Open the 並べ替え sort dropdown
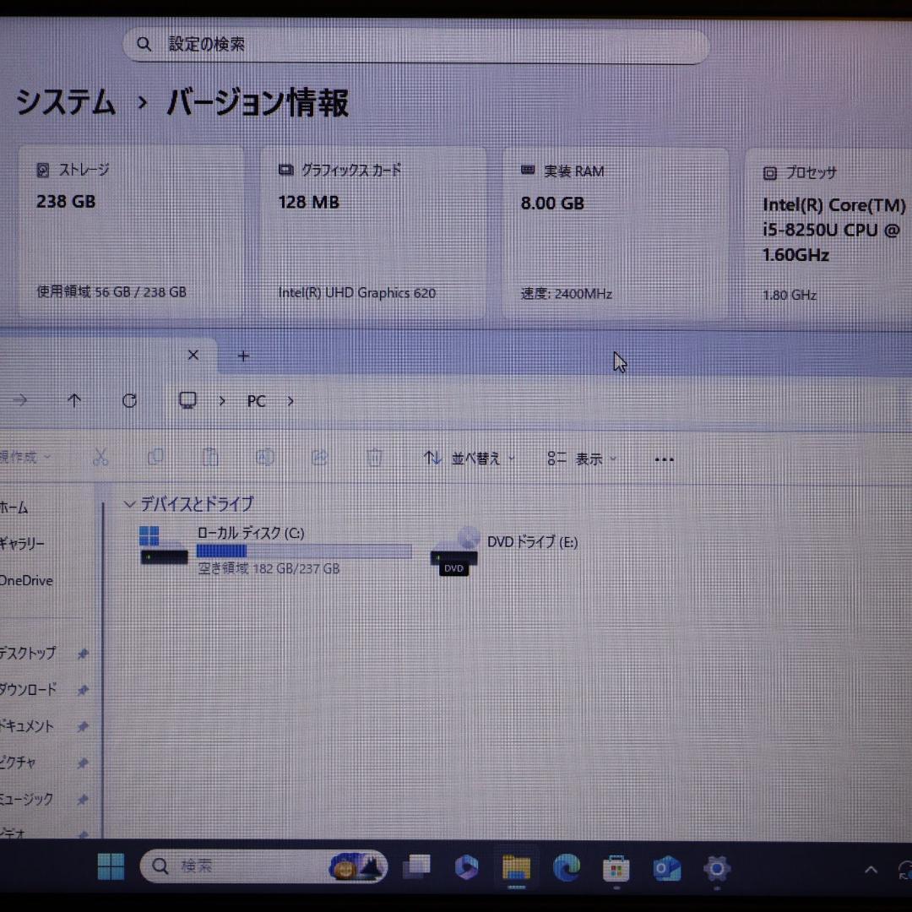Image resolution: width=912 pixels, height=912 pixels. pyautogui.click(x=467, y=458)
